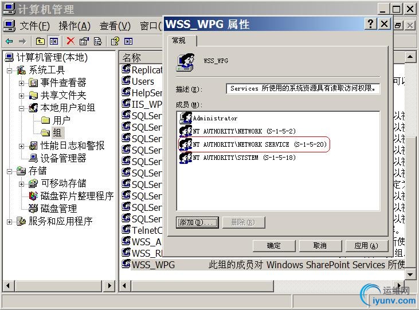Select the Removable Storage (可移动存储) icon
Viewport: 419px width, 310px height.
pyautogui.click(x=33, y=183)
